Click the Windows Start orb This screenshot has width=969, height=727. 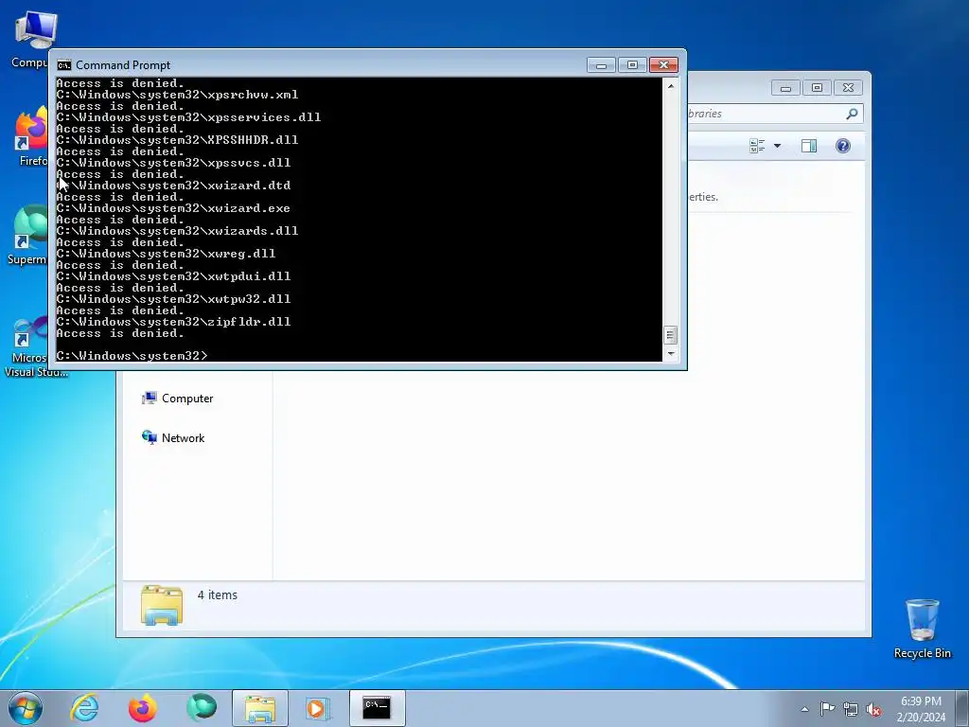click(26, 708)
